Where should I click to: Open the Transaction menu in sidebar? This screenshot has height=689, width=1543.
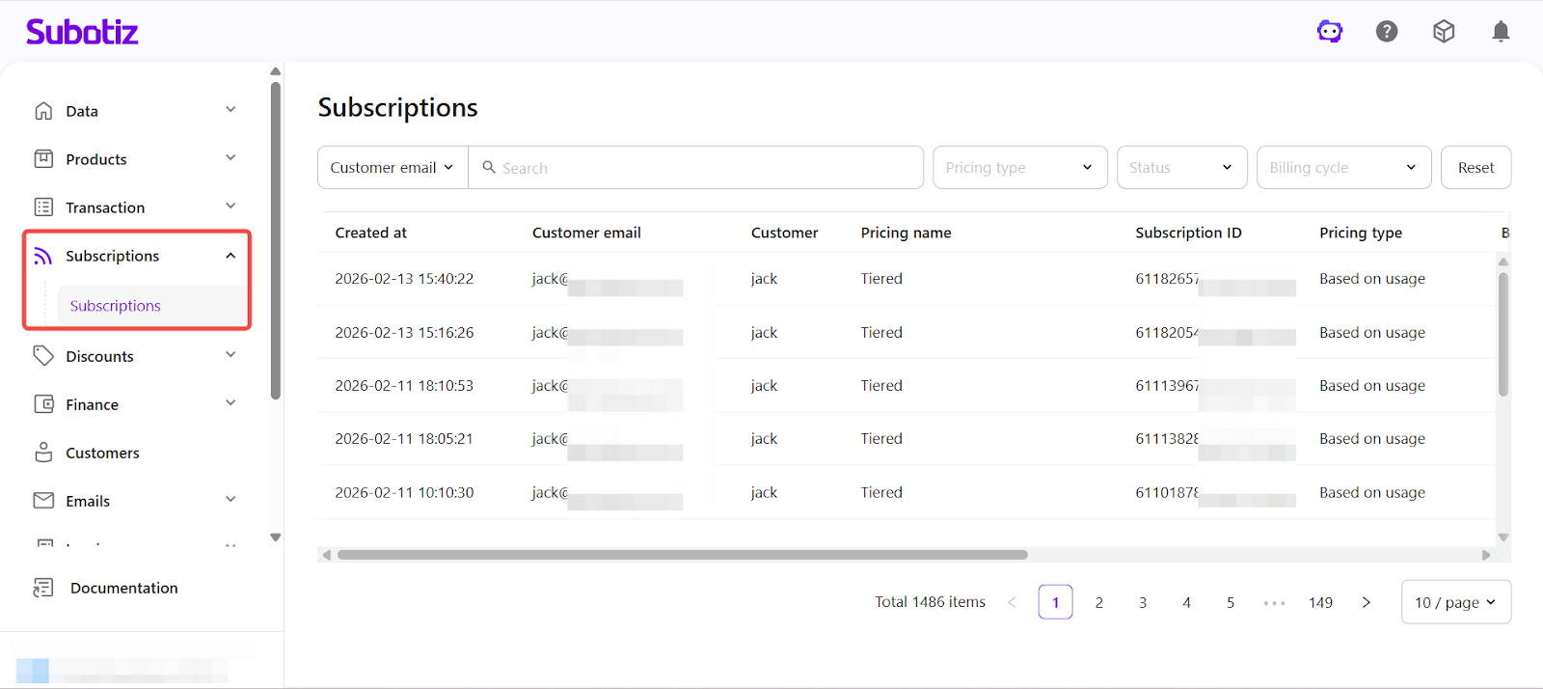105,207
